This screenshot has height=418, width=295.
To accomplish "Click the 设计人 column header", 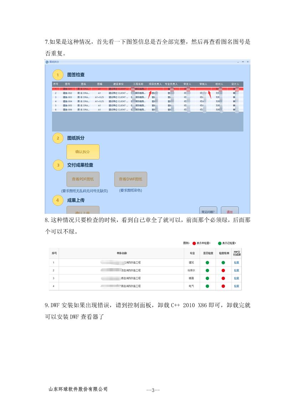I will click(235, 84).
